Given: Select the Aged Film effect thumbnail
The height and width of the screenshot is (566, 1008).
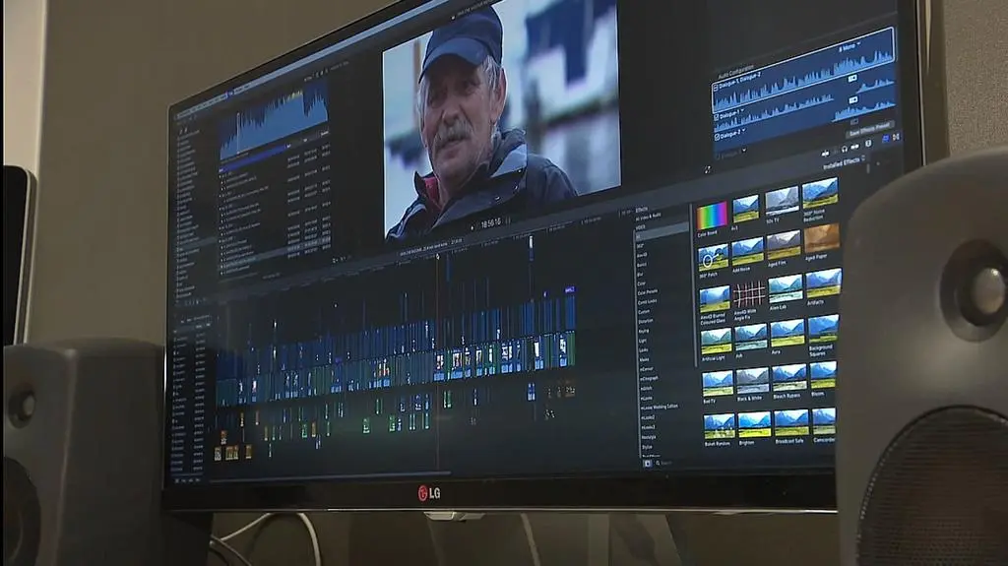Looking at the screenshot, I should click(783, 245).
